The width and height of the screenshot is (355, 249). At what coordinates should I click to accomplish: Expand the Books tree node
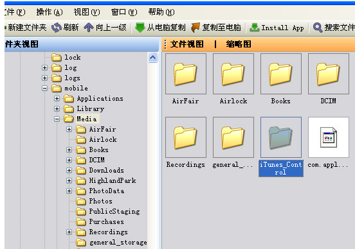point(69,150)
